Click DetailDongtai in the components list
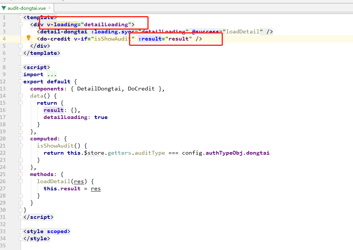The width and height of the screenshot is (353, 250). (99, 89)
